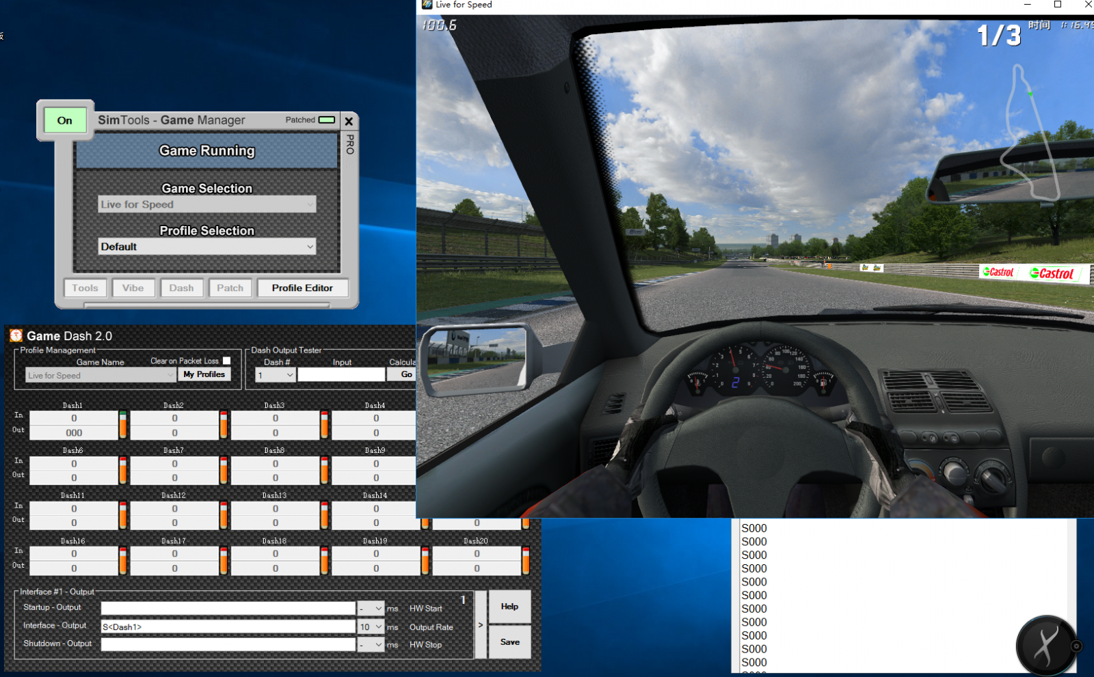Open the Profile Editor

pyautogui.click(x=302, y=288)
